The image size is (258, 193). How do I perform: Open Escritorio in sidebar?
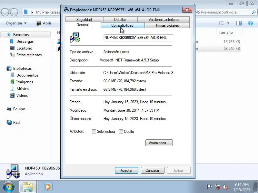25,48
